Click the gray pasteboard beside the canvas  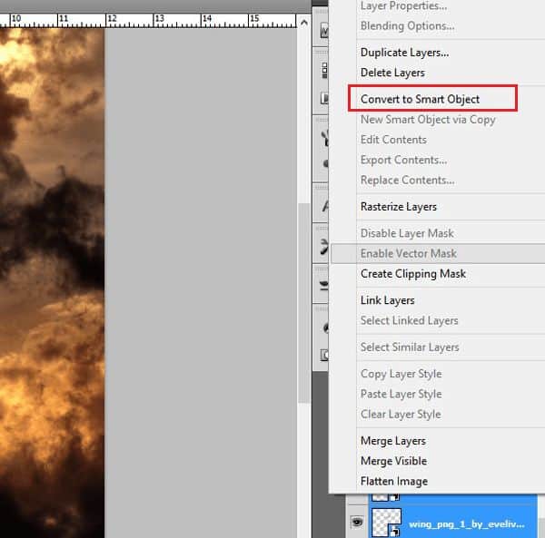(x=200, y=272)
